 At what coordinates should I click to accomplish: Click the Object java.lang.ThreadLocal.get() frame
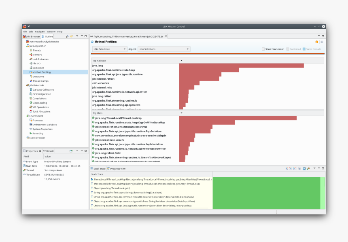[112, 188]
